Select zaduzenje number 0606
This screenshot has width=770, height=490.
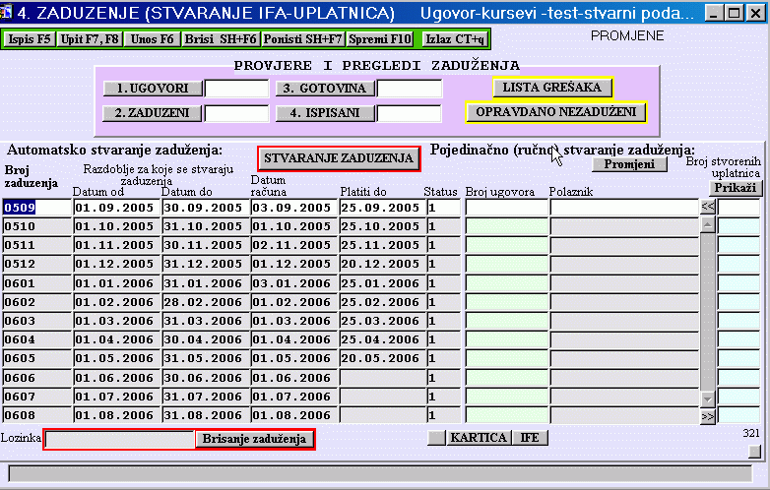point(36,378)
